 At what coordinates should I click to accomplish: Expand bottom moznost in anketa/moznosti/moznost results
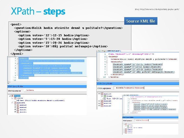99,106
